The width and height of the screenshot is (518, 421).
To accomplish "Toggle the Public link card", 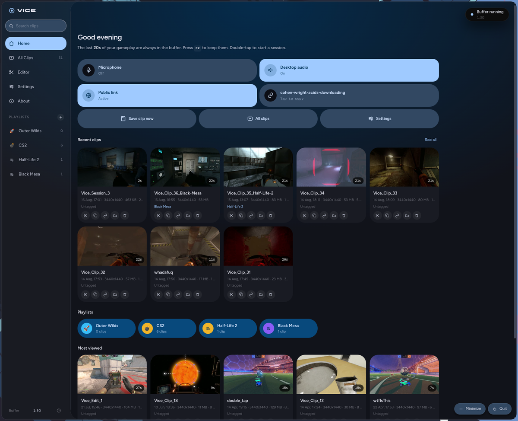I will coord(167,95).
